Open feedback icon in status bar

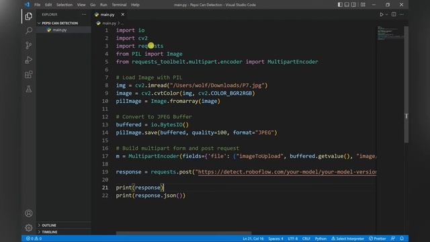click(x=393, y=239)
